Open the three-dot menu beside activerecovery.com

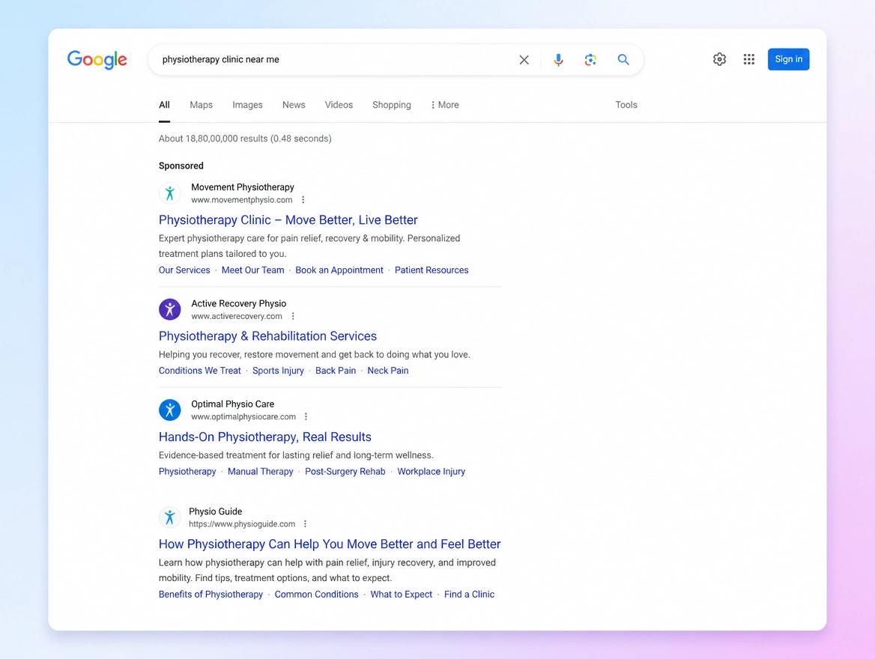coord(293,316)
